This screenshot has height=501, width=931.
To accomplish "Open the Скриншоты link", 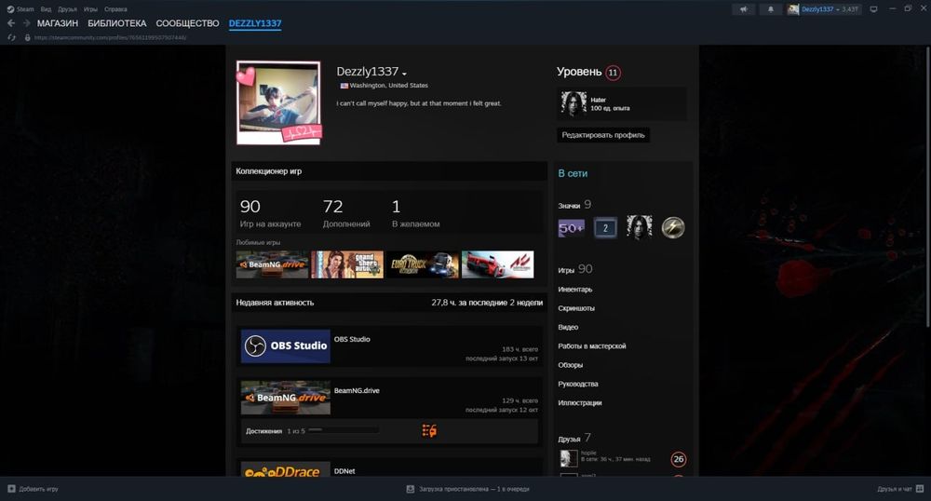I will click(576, 308).
